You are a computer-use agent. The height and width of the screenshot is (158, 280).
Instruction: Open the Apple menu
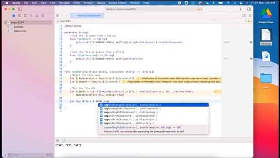click(7, 3)
